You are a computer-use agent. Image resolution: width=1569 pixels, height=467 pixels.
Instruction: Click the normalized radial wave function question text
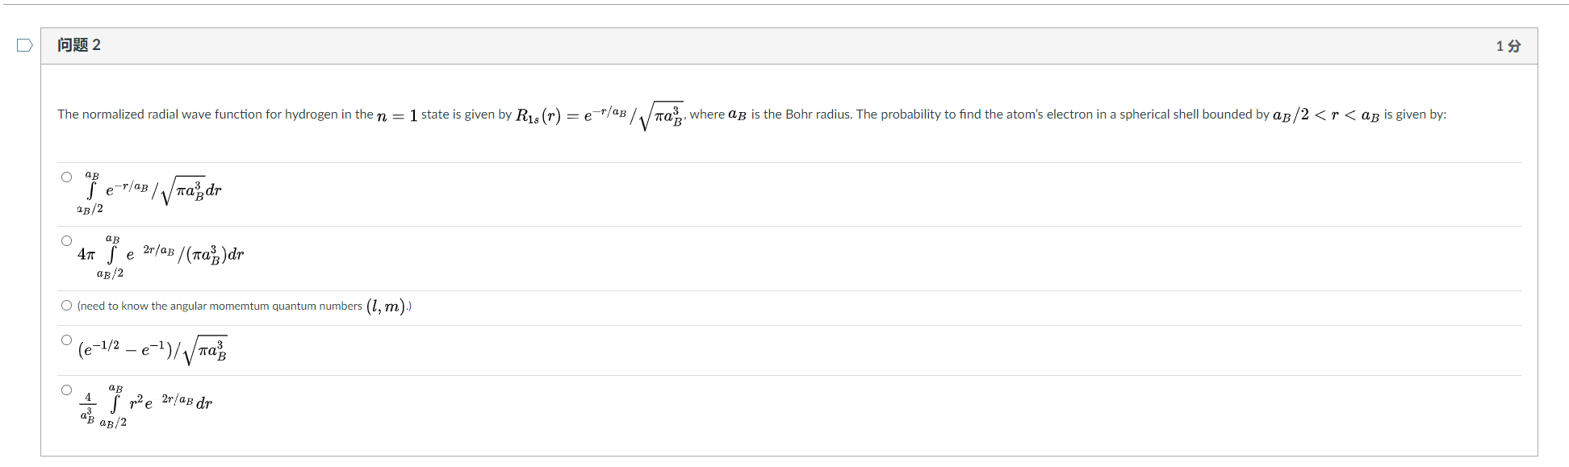(202, 114)
